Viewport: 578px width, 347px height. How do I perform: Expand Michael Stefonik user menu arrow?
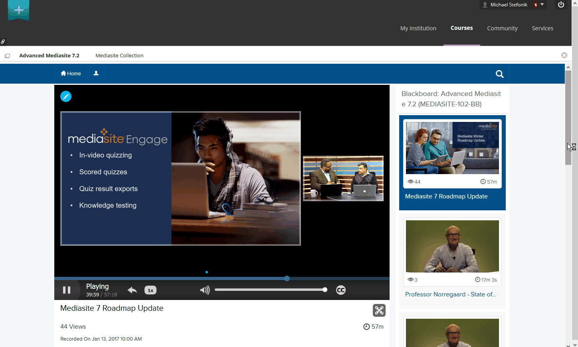tap(542, 4)
